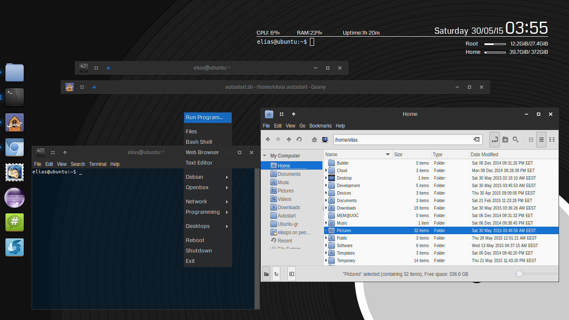Toggle location entry mode button
The width and height of the screenshot is (569, 320).
click(495, 140)
